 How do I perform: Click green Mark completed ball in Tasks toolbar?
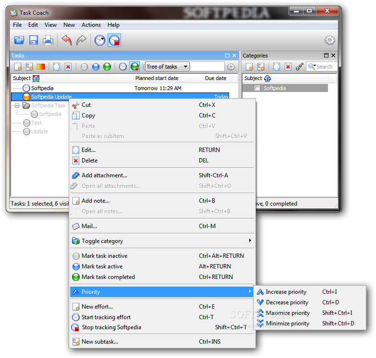(107, 67)
